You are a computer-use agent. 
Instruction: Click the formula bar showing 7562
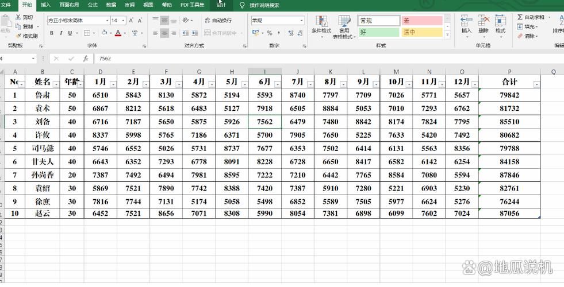pos(329,59)
